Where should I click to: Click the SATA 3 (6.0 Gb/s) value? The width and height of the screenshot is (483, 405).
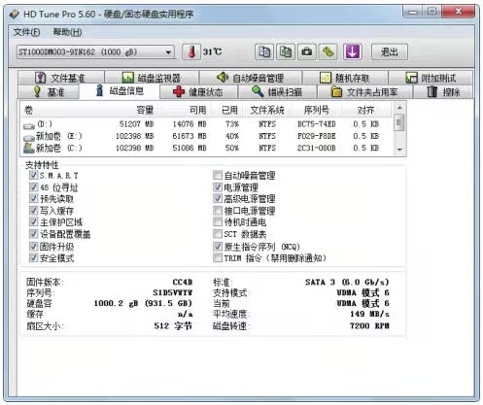(x=347, y=282)
